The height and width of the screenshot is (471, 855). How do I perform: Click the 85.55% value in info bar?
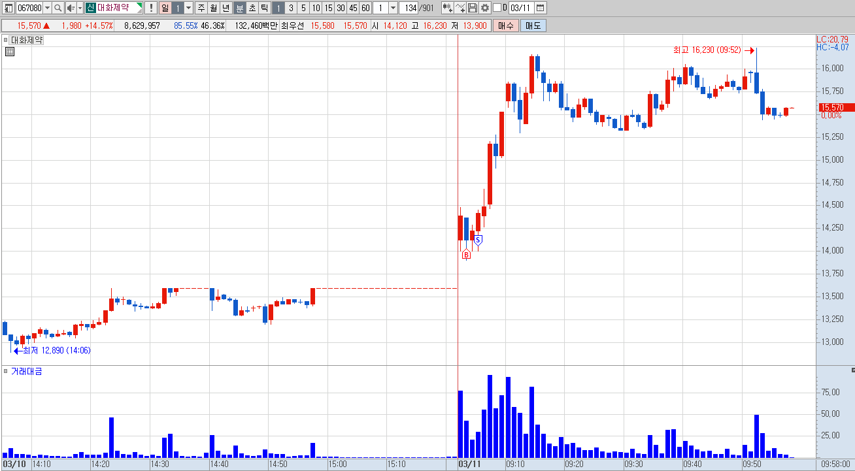click(x=186, y=25)
